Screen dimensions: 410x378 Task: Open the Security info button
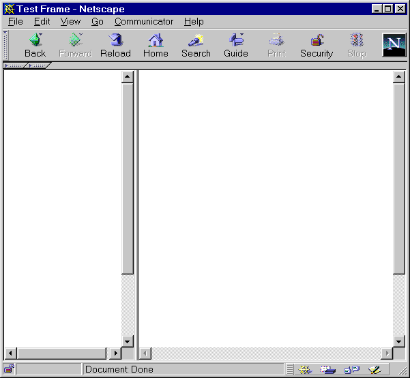click(317, 46)
